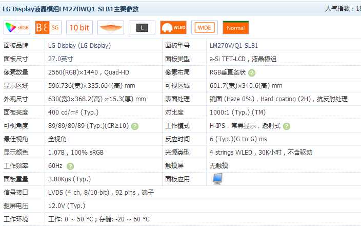Click 630(宽)×368.2(高)×15.3(厚) mm value
Screen dimensions: 361x226
point(97,99)
